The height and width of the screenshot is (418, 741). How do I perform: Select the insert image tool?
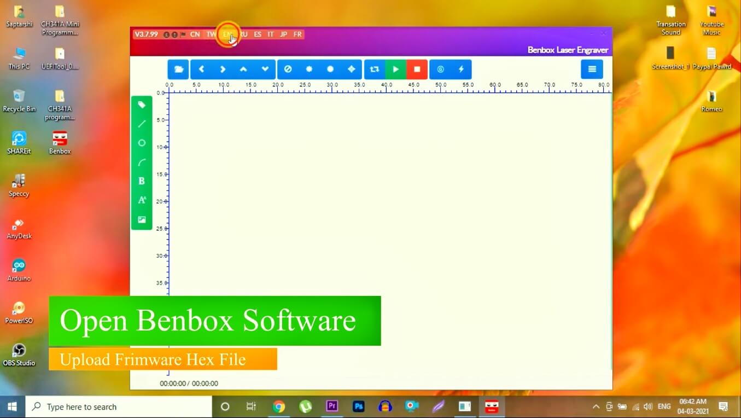[x=142, y=219]
